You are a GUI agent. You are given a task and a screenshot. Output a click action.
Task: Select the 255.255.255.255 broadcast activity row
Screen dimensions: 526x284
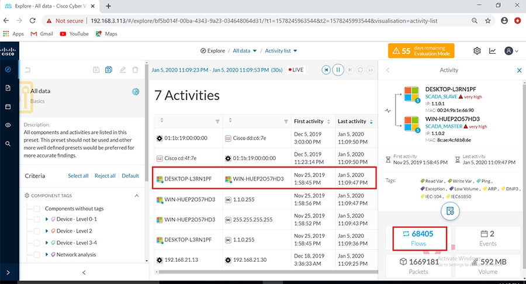[265, 219]
